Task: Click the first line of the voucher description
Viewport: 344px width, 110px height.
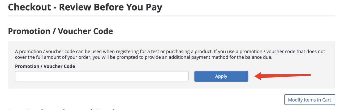Action: pyautogui.click(x=170, y=52)
